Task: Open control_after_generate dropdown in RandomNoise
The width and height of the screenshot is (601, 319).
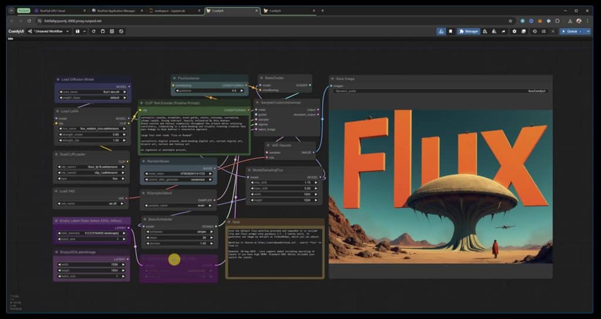Action: (x=180, y=179)
